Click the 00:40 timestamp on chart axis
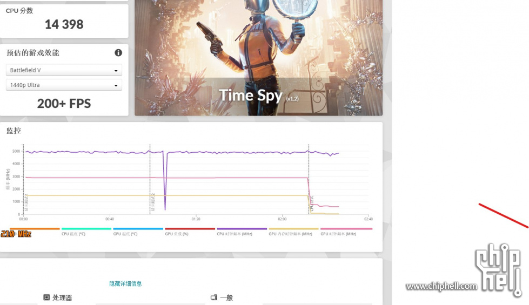 click(109, 219)
